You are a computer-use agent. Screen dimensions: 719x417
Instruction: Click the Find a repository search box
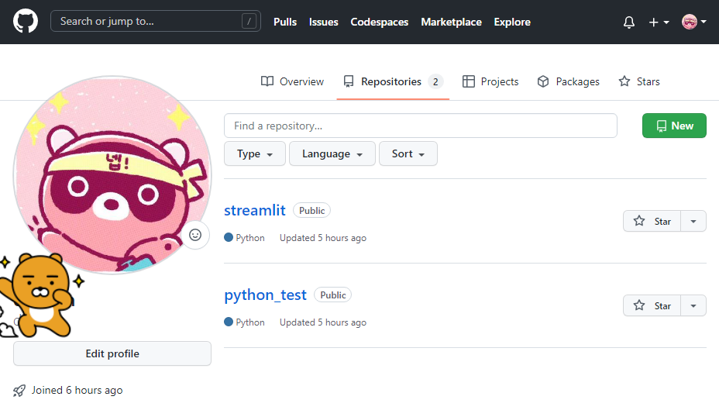click(x=421, y=126)
